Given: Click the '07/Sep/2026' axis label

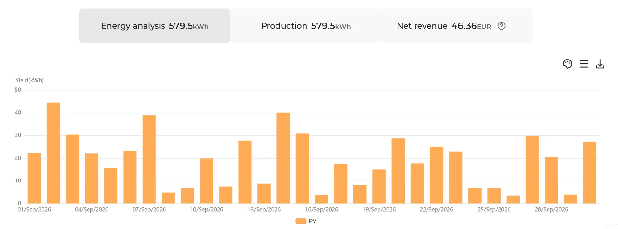Looking at the screenshot, I should click(x=149, y=210).
